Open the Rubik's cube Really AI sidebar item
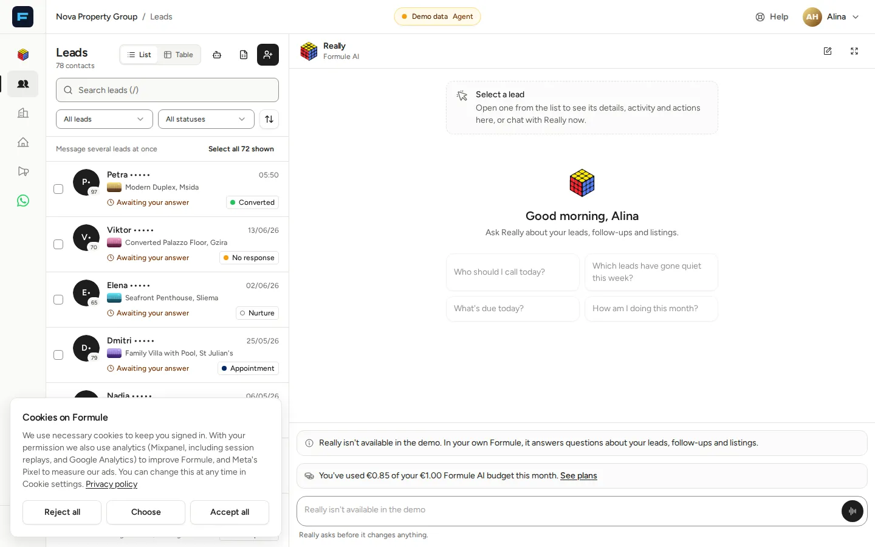875x547 pixels. (x=23, y=55)
